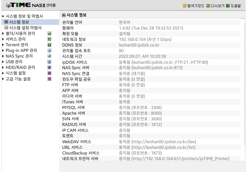
Task: Collapse the 시스템 정보 및 마법사 tree arrow
Action: point(3,16)
